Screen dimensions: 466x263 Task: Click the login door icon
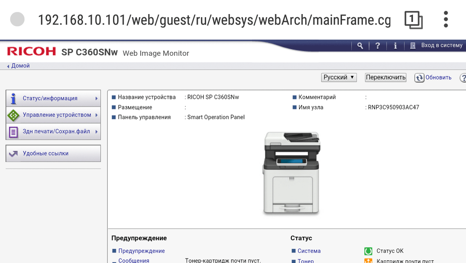(x=412, y=46)
